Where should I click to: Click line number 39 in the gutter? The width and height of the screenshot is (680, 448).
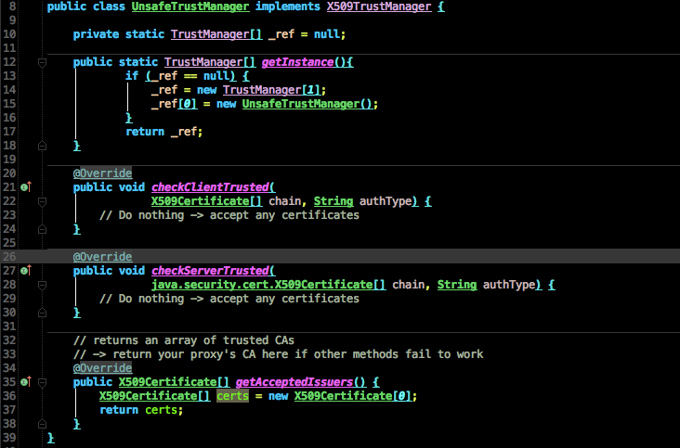click(x=9, y=438)
